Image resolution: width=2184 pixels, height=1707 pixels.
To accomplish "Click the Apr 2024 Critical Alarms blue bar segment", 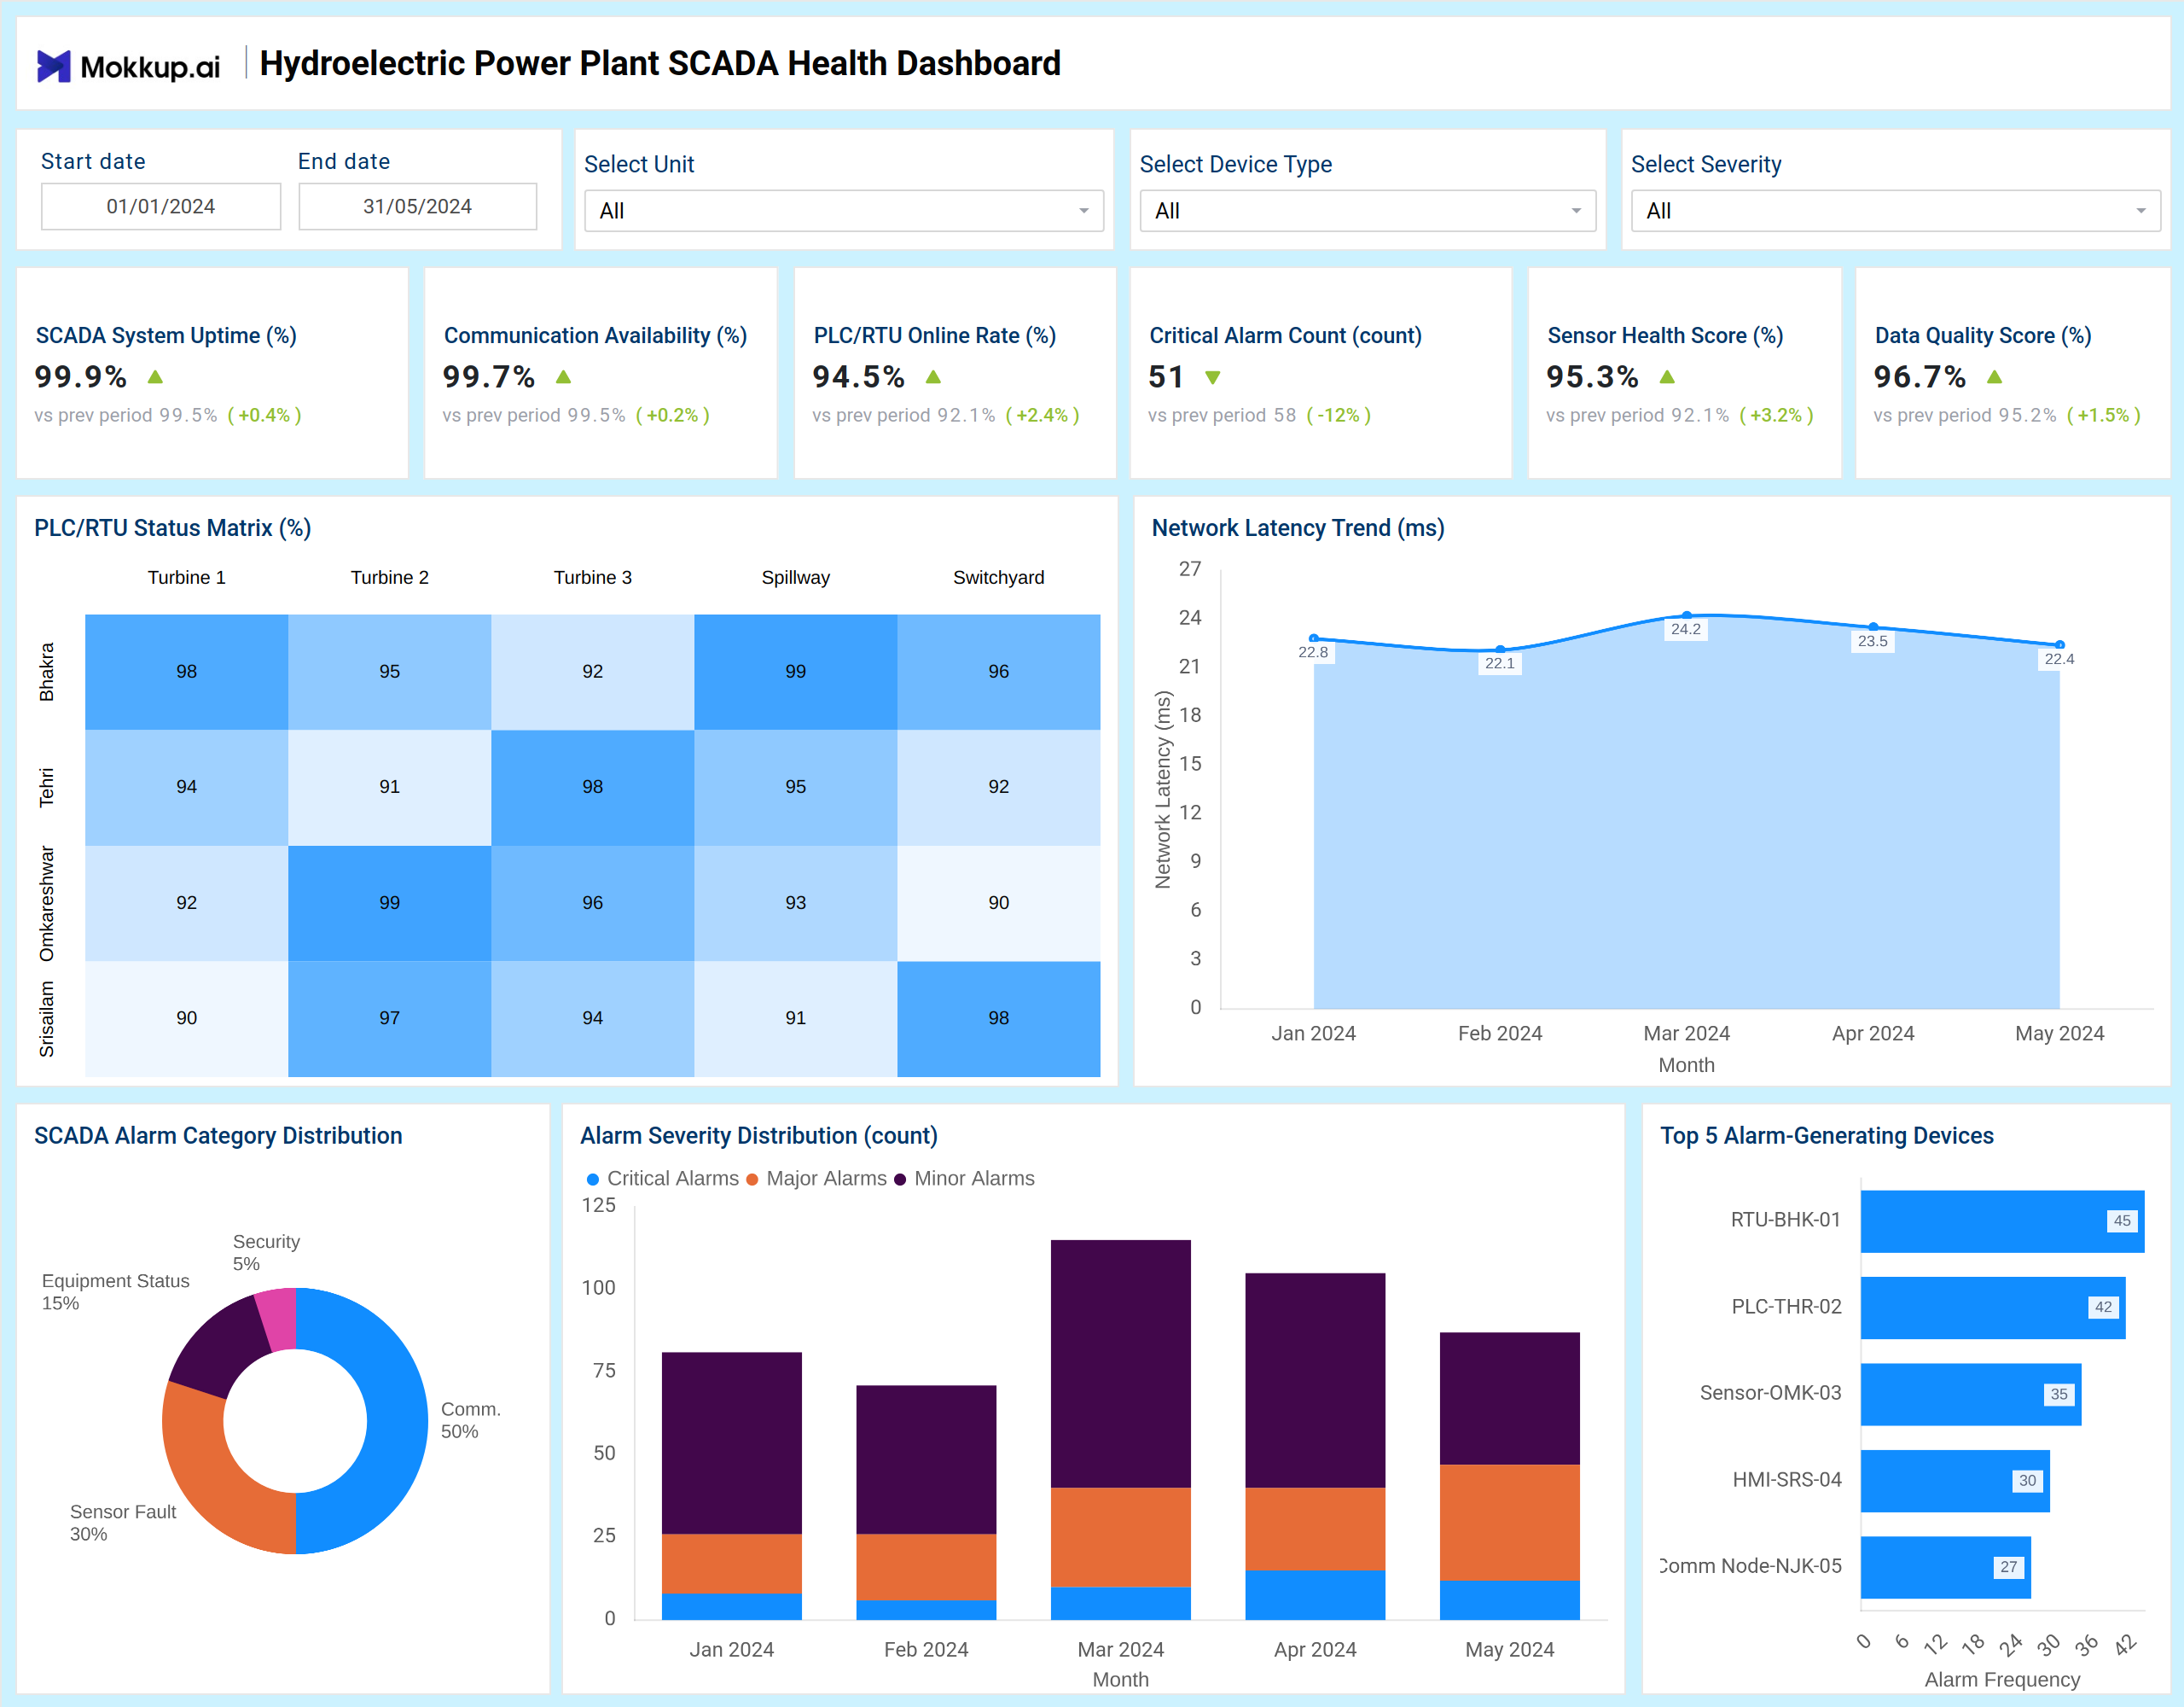I will click(1315, 1595).
